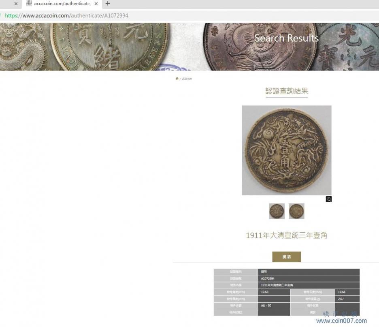
Task: Close the accacoin.com/authenticate tab
Action: click(96, 4)
